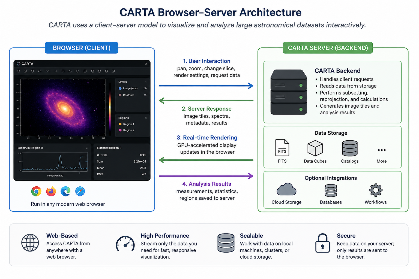This screenshot has width=419, height=279.
Task: Click the 'Layers' panel title
Action: 122,82
